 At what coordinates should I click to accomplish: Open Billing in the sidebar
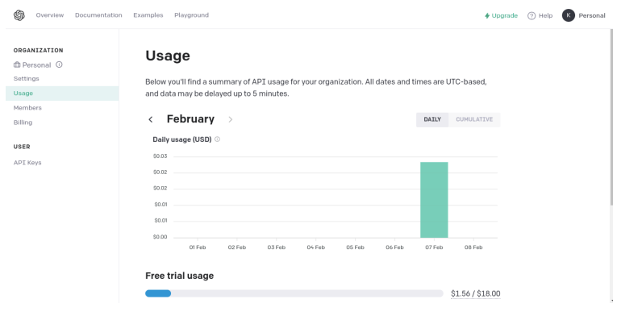[x=23, y=122]
